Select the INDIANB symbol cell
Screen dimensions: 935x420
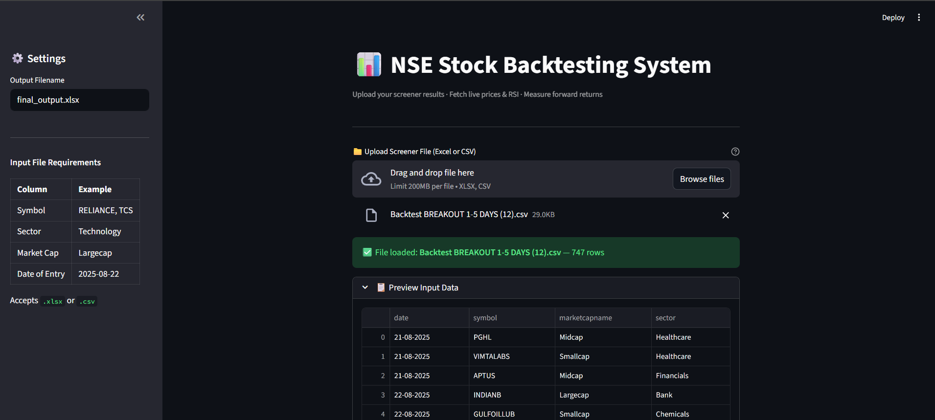pos(512,395)
